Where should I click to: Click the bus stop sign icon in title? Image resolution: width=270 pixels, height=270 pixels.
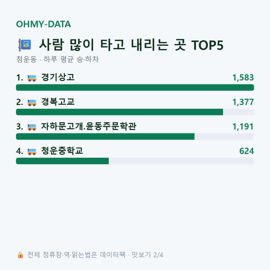tap(25, 45)
